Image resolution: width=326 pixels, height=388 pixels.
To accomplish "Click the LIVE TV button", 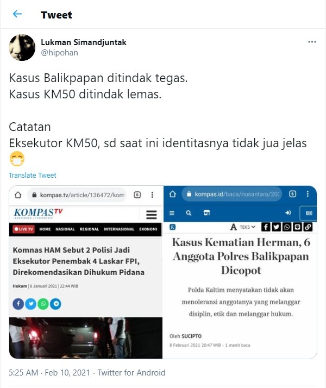I will [x=24, y=229].
